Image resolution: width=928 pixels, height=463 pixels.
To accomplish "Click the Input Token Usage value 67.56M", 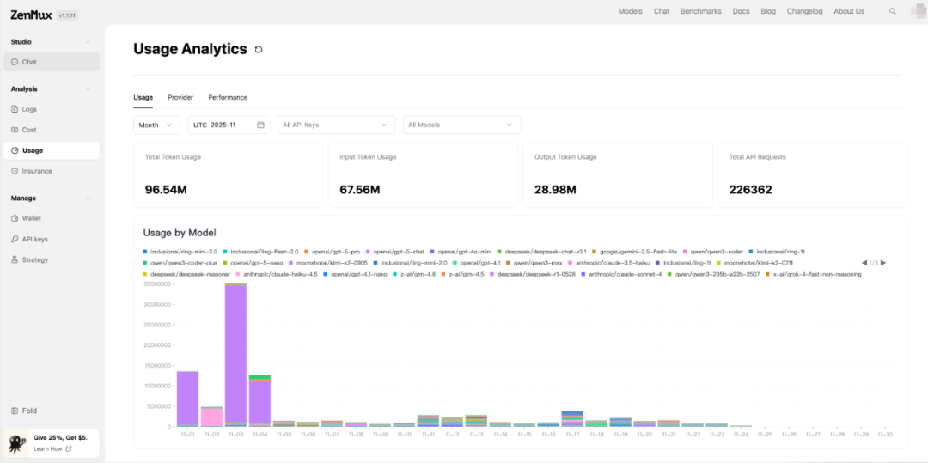I will click(360, 190).
